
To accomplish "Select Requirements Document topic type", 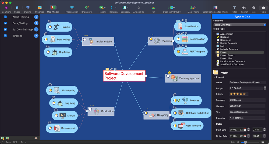I will point(232,61).
